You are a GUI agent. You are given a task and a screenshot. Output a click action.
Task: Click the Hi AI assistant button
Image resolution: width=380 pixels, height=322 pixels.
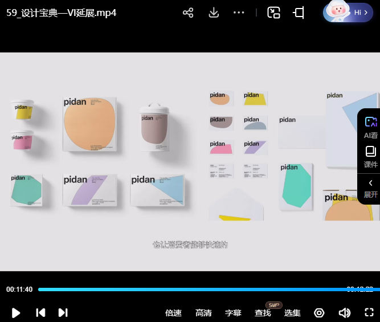coord(348,12)
